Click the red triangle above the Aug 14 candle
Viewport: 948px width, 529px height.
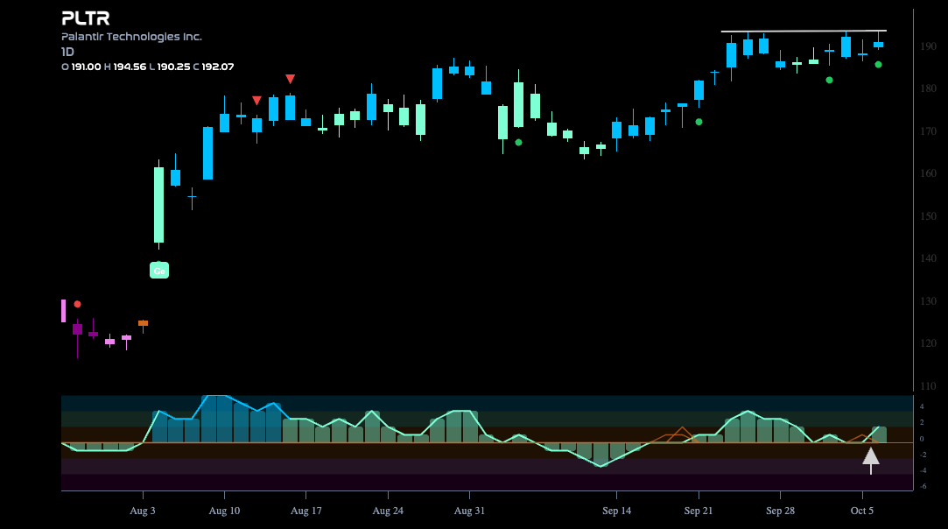click(x=291, y=80)
